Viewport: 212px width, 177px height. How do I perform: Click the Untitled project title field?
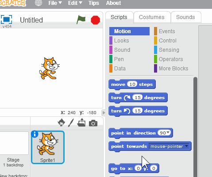(31, 20)
